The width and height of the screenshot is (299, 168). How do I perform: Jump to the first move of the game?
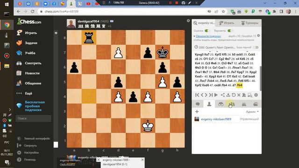coord(197,95)
